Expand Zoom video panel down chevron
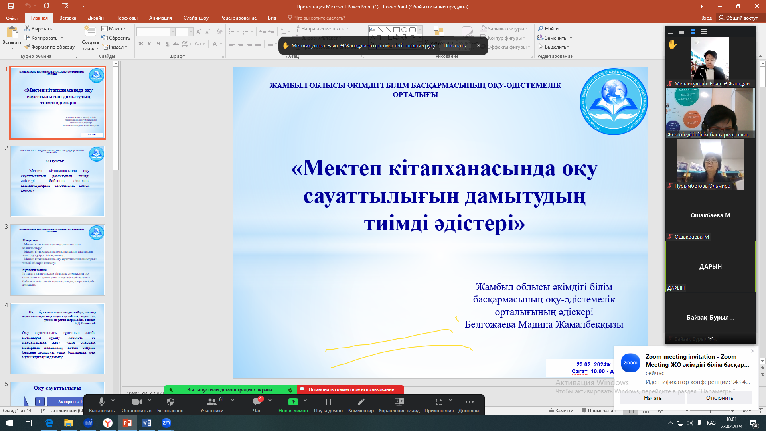Viewport: 766px width, 431px height. pos(711,338)
